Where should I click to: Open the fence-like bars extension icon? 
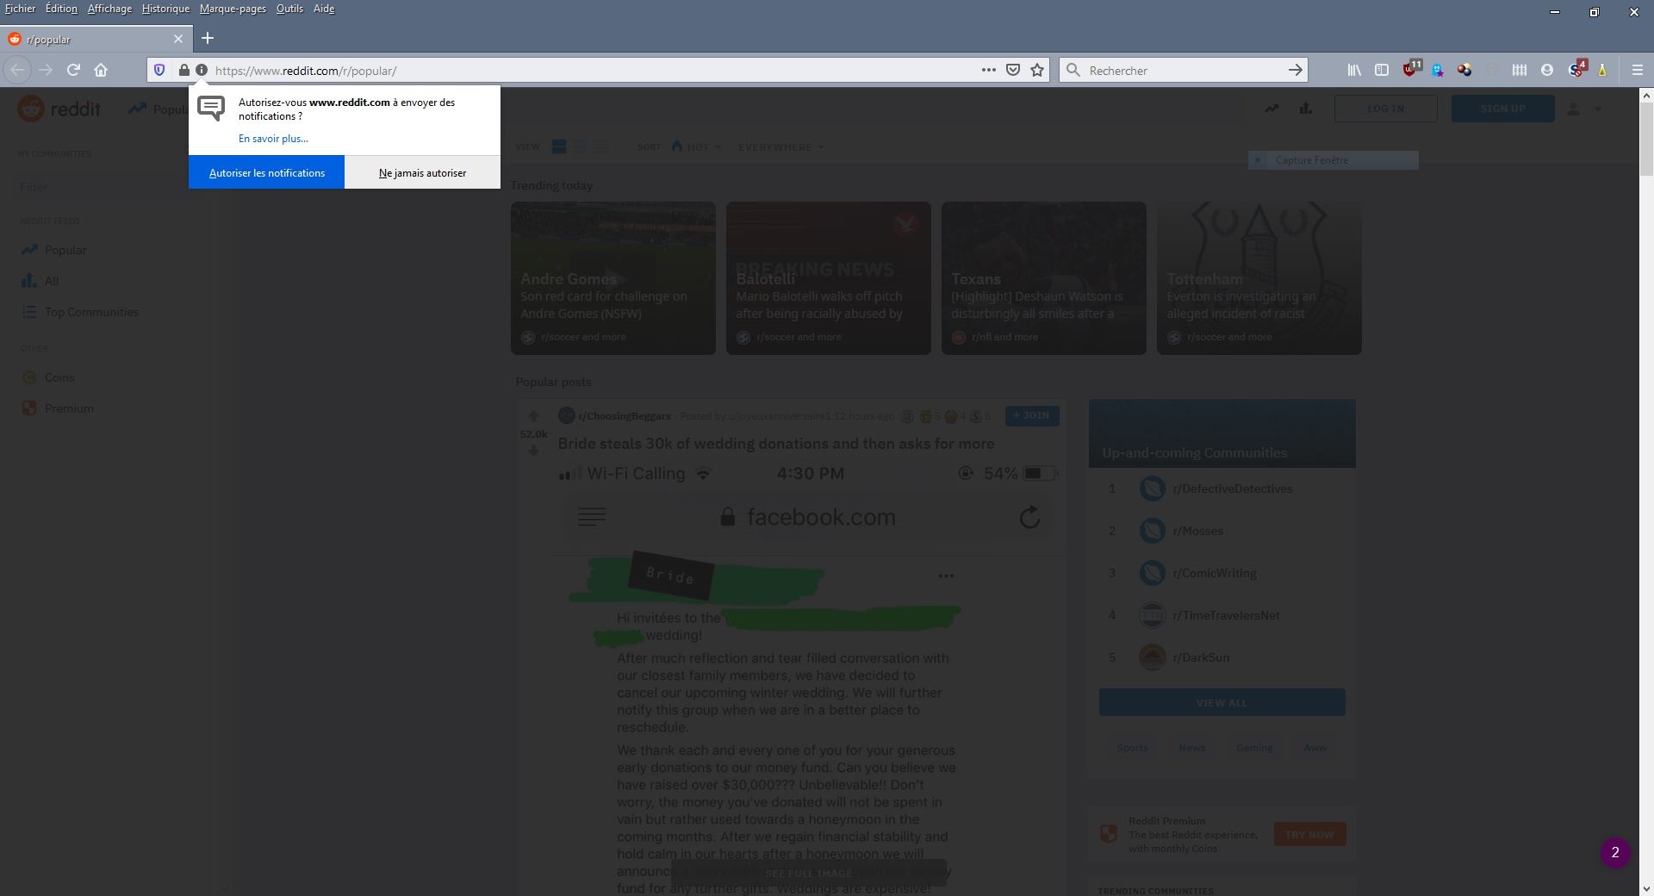tap(1520, 71)
